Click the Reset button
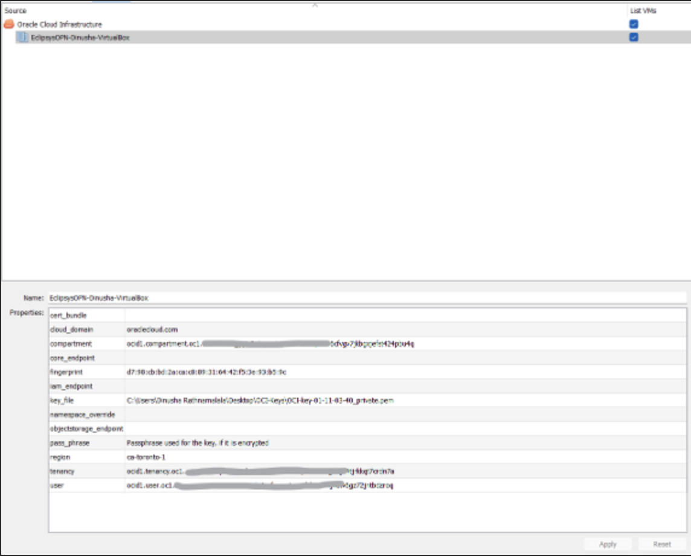The height and width of the screenshot is (556, 691). (662, 544)
